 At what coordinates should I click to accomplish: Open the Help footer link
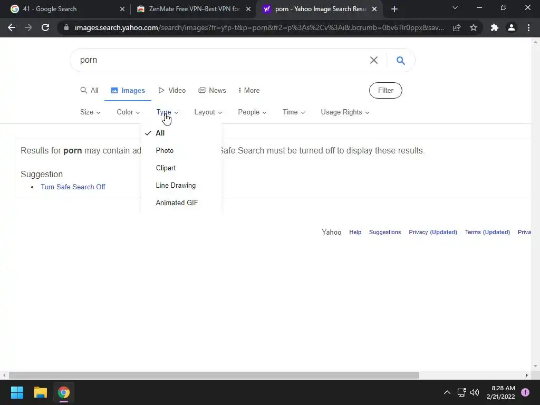pyautogui.click(x=355, y=232)
